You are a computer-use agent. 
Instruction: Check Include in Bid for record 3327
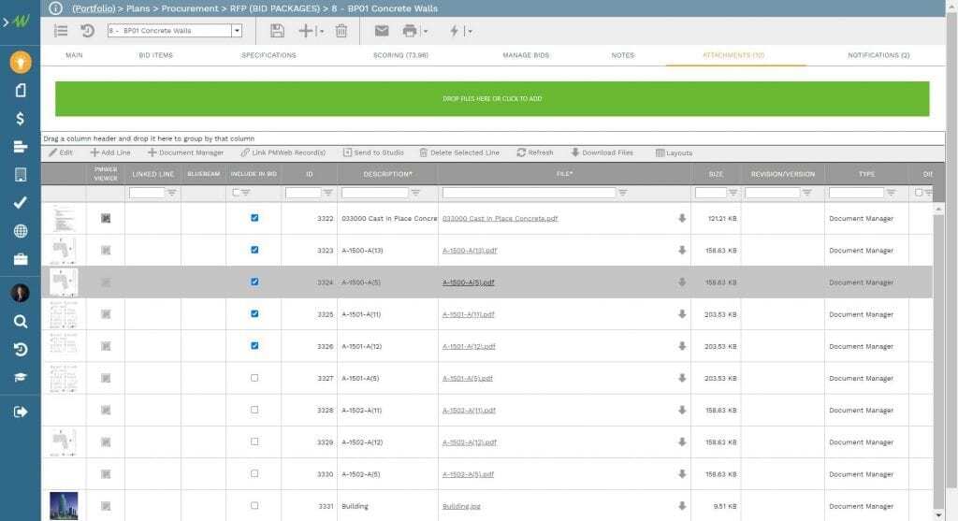[x=254, y=378]
